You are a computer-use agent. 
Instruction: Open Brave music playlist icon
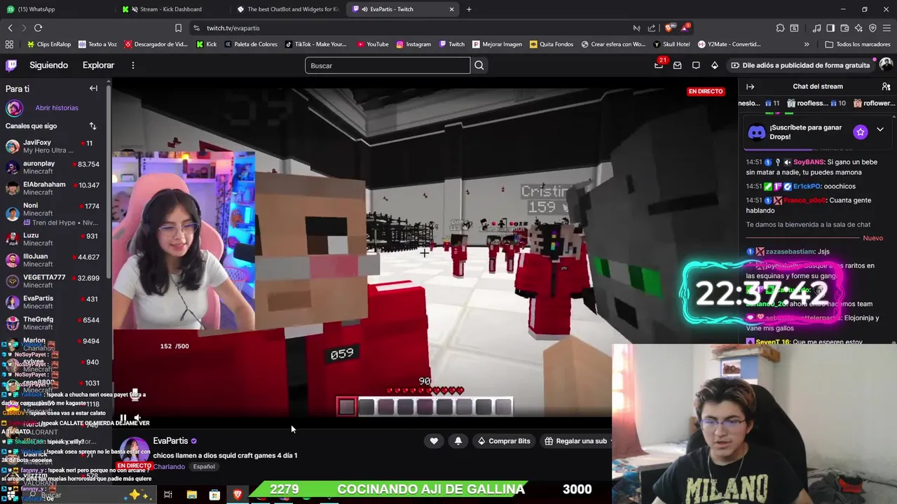816,28
